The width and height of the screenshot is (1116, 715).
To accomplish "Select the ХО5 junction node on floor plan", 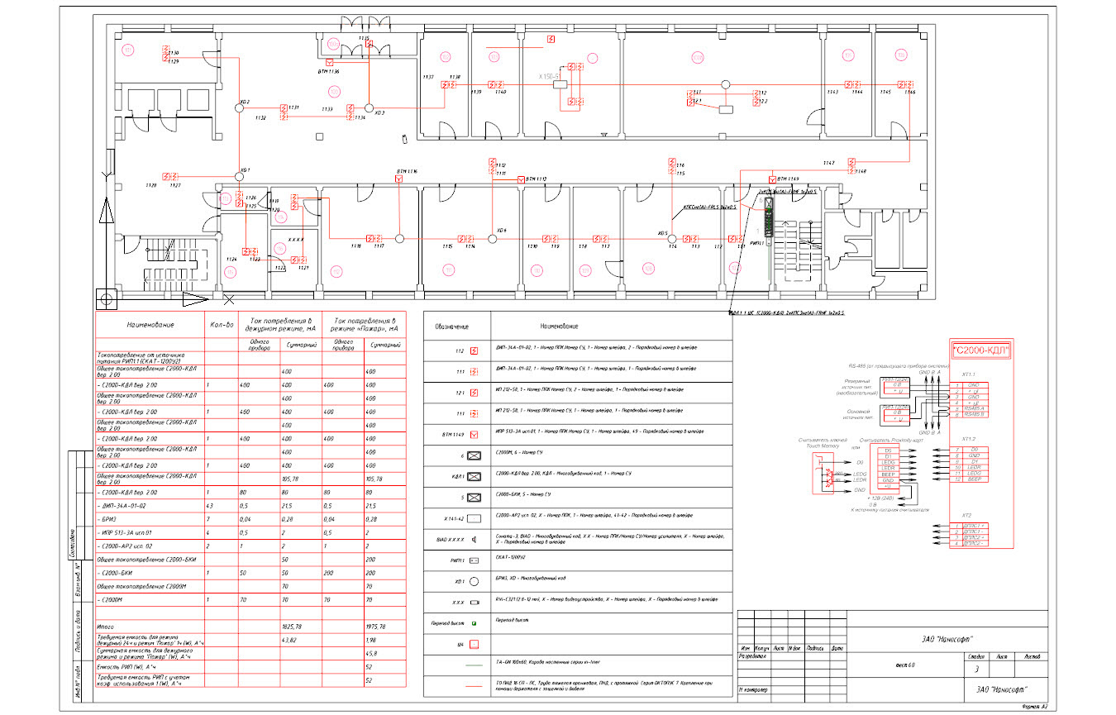I will pos(671,238).
